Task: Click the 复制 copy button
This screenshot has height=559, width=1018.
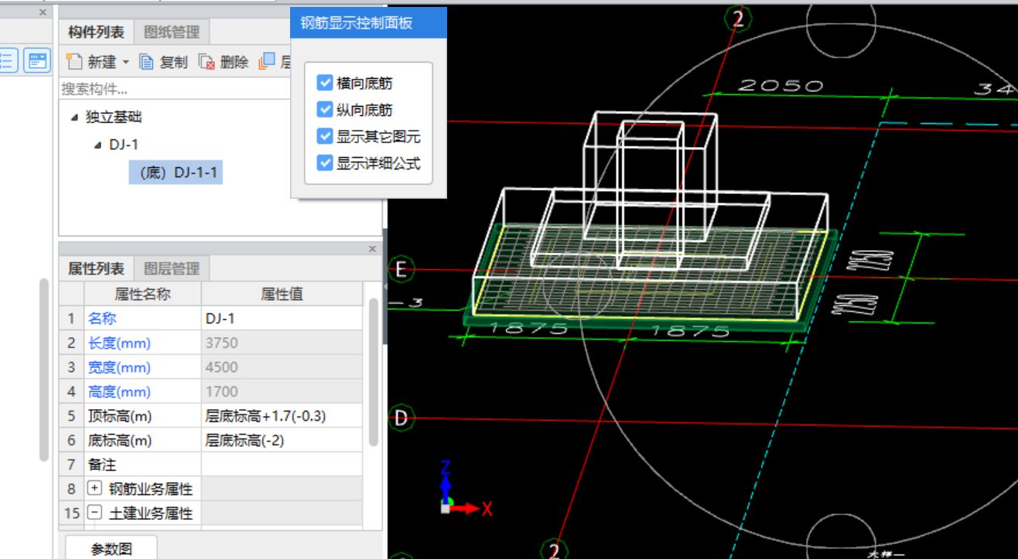Action: pyautogui.click(x=163, y=63)
